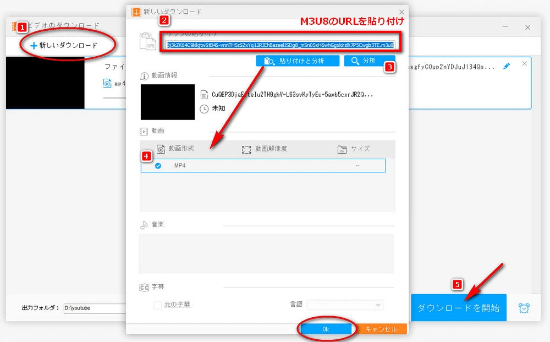Close the video download main window
550x342 pixels.
(527, 27)
